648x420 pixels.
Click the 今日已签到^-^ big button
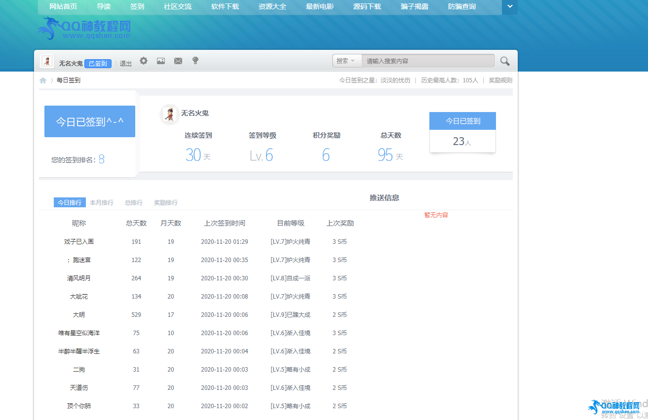click(x=90, y=121)
